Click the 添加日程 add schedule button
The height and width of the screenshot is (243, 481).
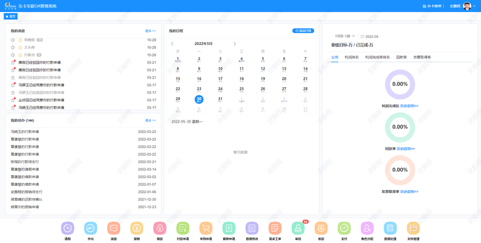tap(303, 31)
